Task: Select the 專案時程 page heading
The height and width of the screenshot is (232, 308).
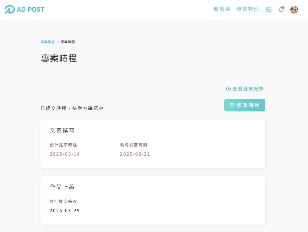Action: pyautogui.click(x=59, y=58)
